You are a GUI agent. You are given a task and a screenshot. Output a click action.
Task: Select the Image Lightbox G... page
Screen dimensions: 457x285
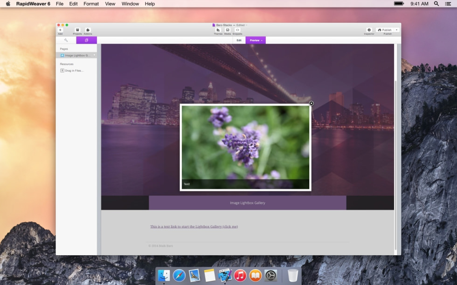pyautogui.click(x=76, y=55)
